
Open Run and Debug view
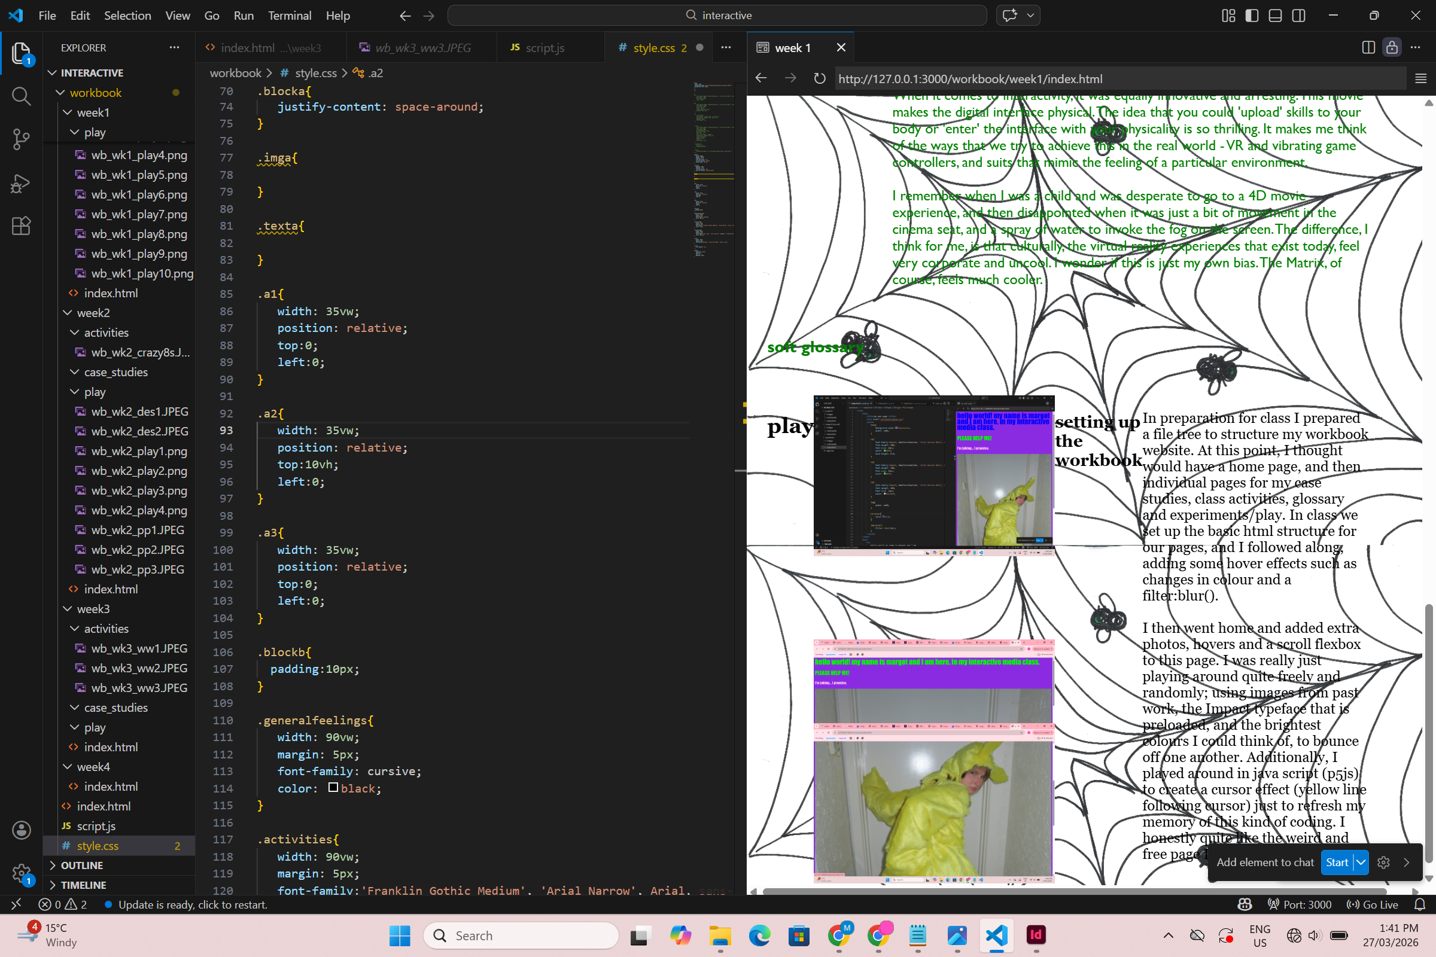pos(21,182)
